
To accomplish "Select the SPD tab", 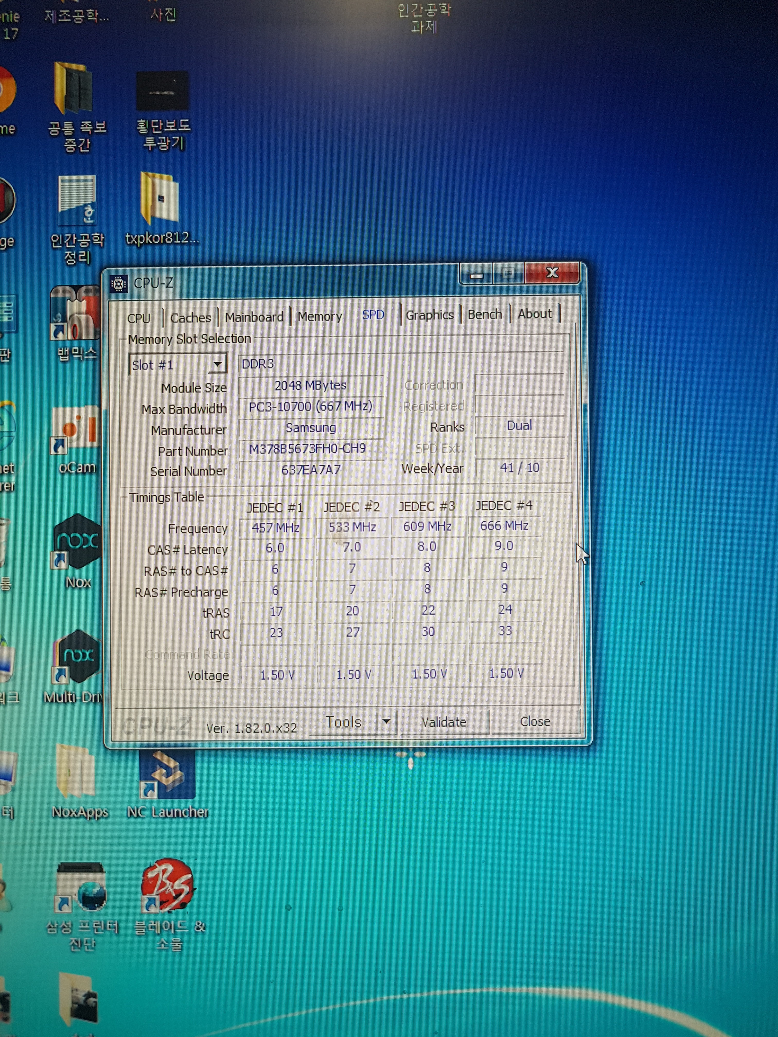I will click(373, 315).
